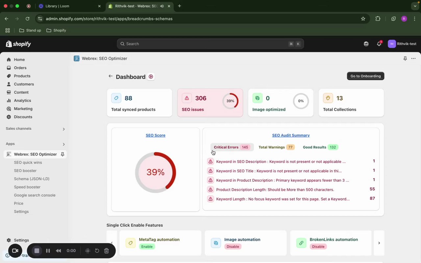Open SEO booster submenu item

[25, 171]
